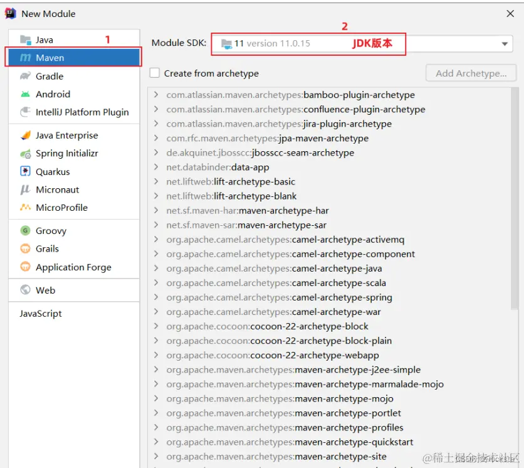Image resolution: width=524 pixels, height=468 pixels.
Task: Choose Micronaut in module list
Action: click(x=74, y=189)
